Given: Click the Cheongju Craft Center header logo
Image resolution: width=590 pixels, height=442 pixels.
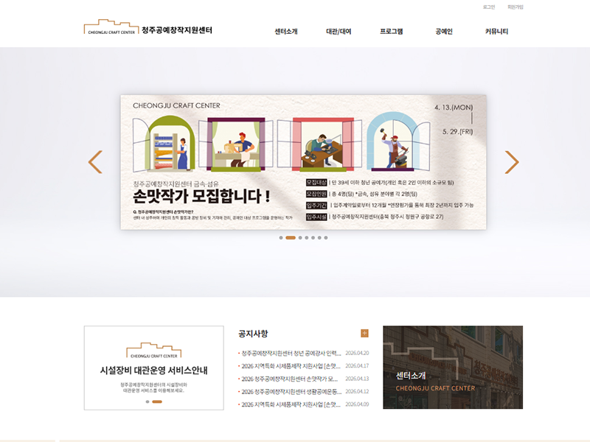Looking at the screenshot, I should (148, 27).
